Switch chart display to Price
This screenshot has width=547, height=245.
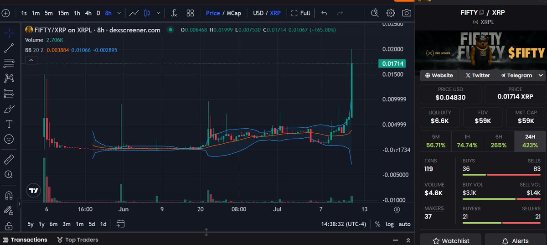click(x=213, y=13)
